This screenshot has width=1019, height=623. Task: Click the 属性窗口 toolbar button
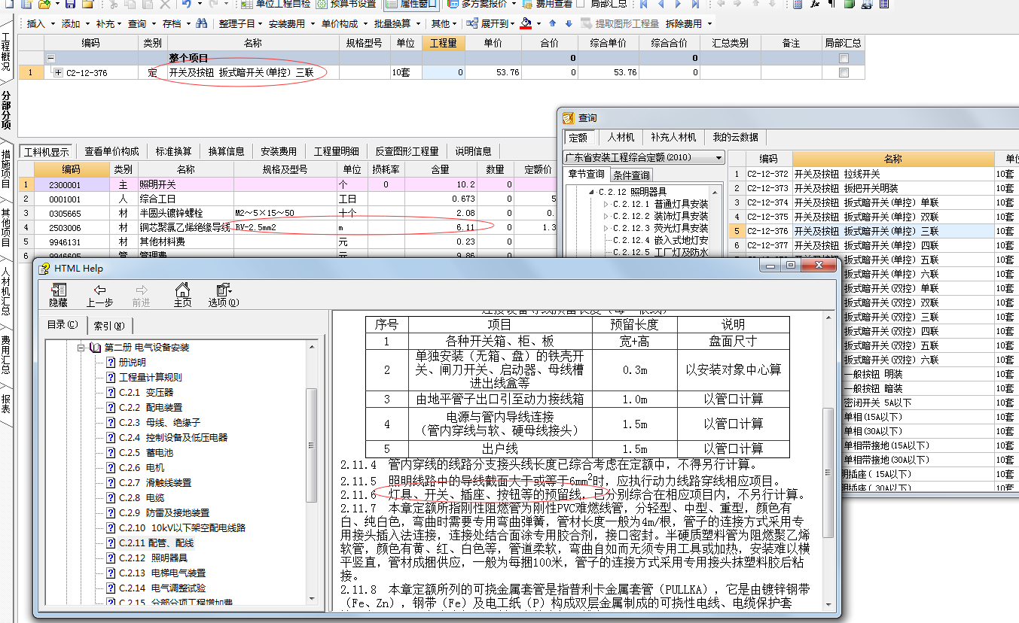point(413,5)
